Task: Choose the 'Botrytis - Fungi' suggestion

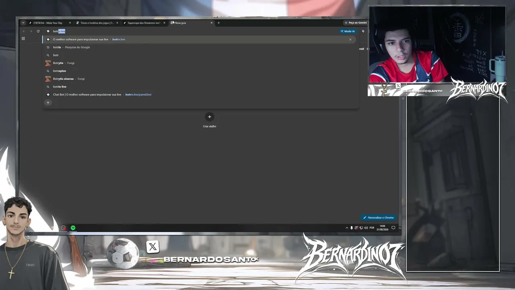Action: (199, 63)
